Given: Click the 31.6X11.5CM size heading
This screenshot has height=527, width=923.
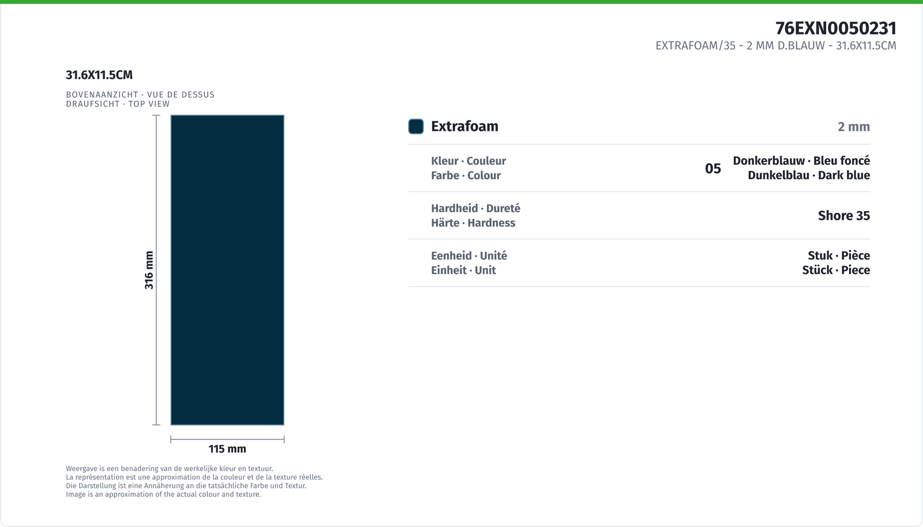Looking at the screenshot, I should coord(99,75).
